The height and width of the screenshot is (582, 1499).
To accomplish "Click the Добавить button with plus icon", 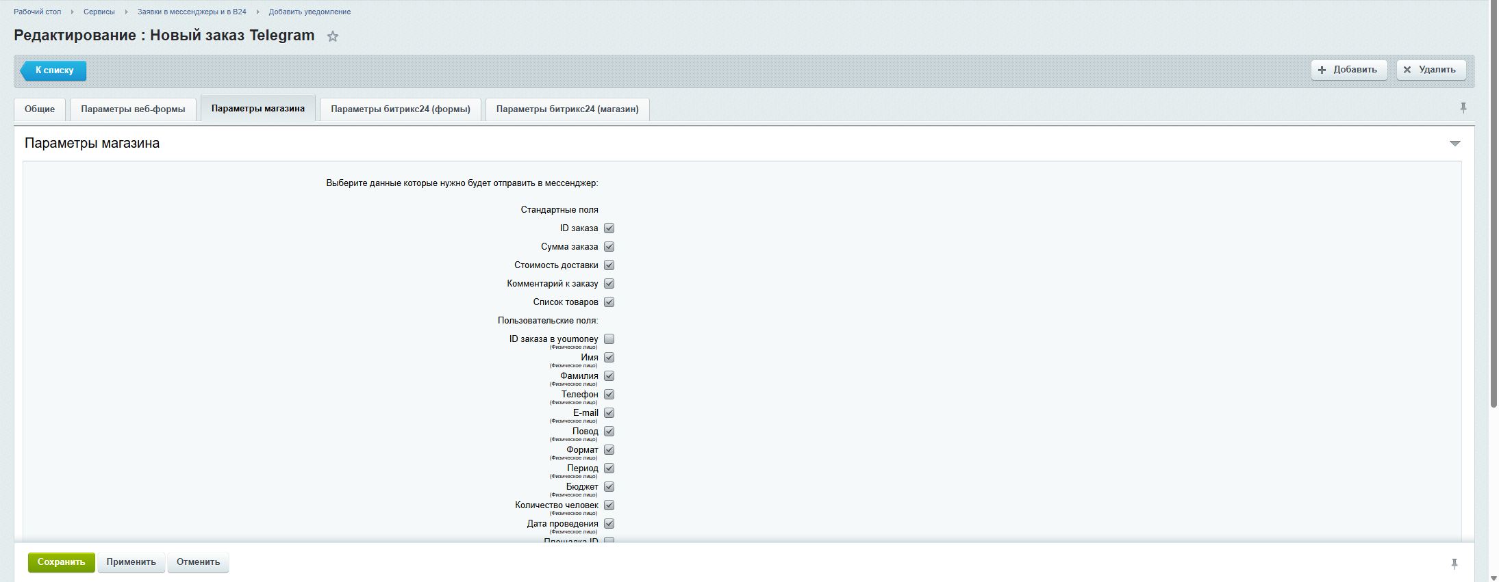I will pyautogui.click(x=1348, y=70).
